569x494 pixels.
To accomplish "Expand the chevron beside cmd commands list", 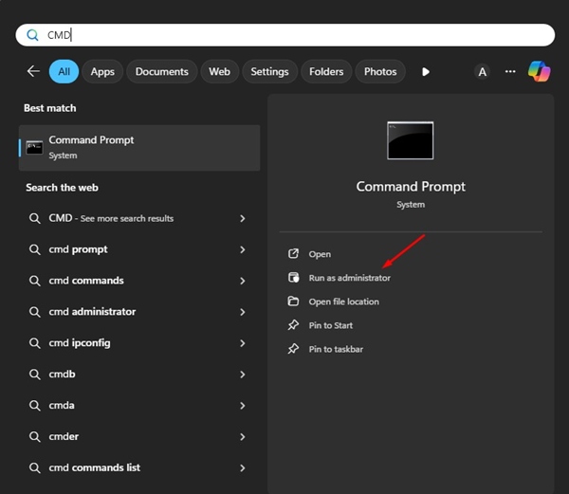I will [x=243, y=467].
